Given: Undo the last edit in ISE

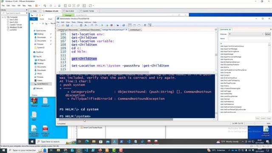Looking at the screenshot, I should 92,25.
